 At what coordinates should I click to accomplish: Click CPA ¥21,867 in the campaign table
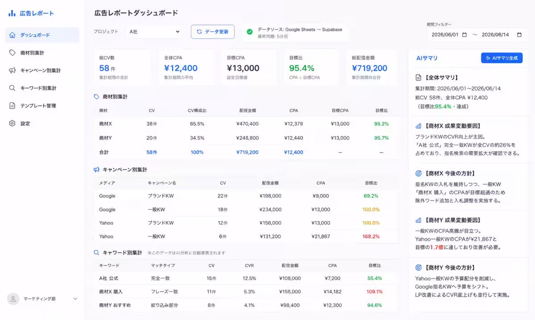[x=321, y=237]
